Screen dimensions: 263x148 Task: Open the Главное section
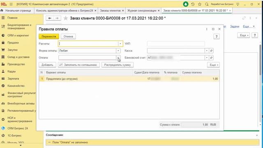tap(12, 18)
